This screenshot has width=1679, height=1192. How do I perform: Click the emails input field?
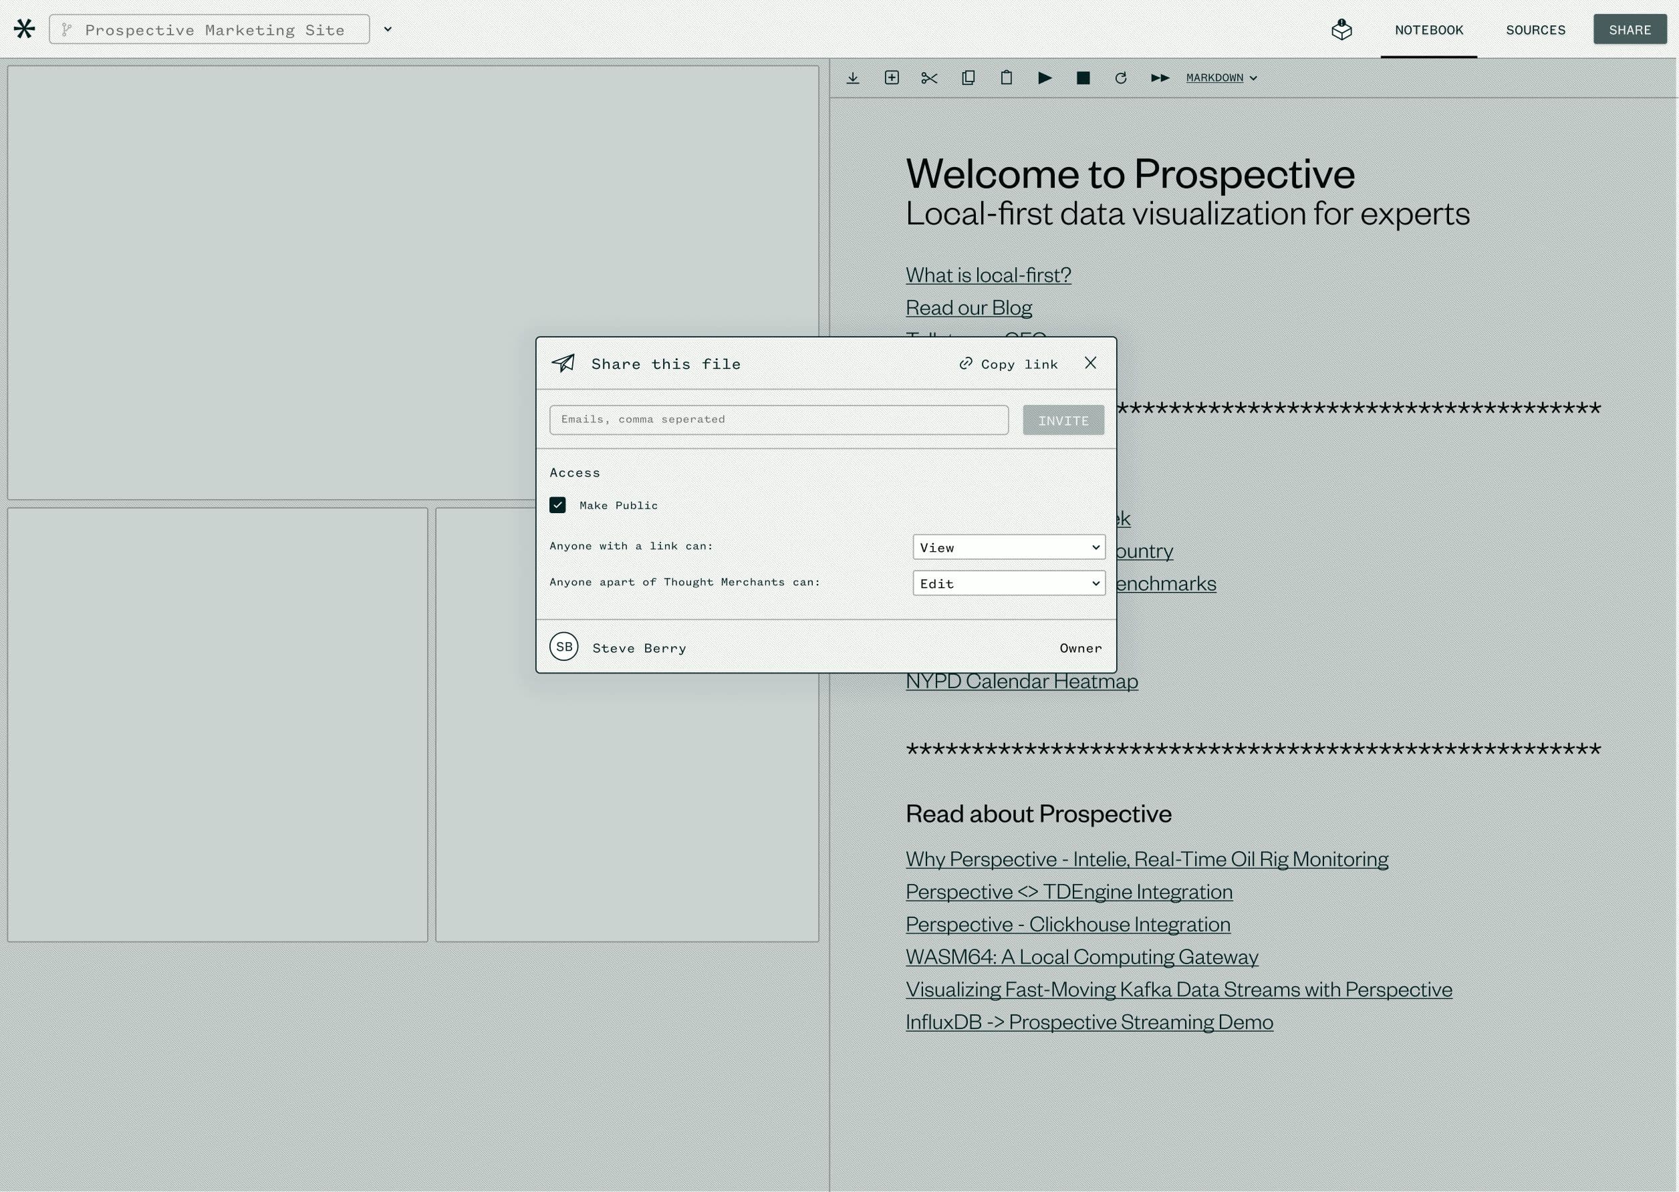[x=778, y=420]
